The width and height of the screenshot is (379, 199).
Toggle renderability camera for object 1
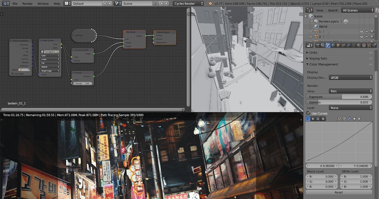click(x=372, y=32)
